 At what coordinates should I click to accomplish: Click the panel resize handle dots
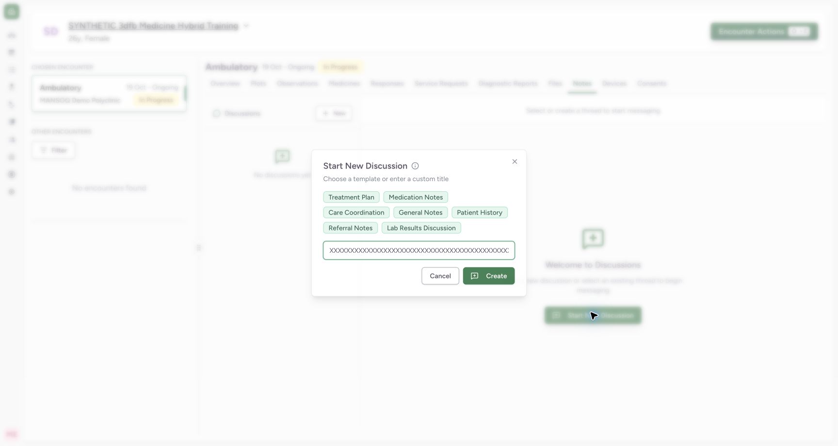point(199,248)
